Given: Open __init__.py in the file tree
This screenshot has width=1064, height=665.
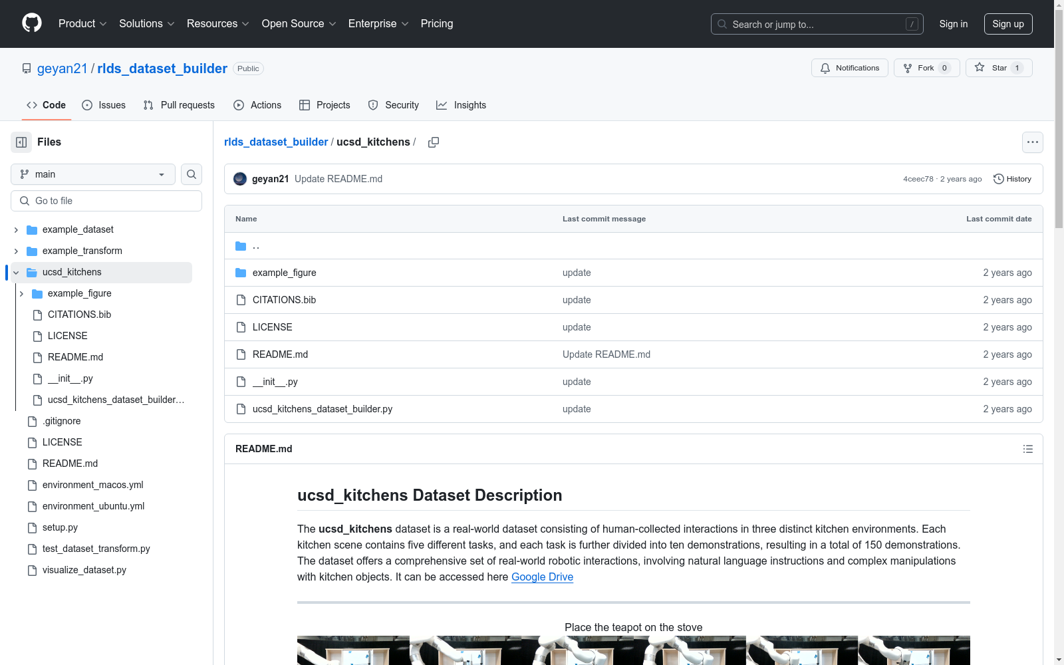Looking at the screenshot, I should click(x=70, y=378).
